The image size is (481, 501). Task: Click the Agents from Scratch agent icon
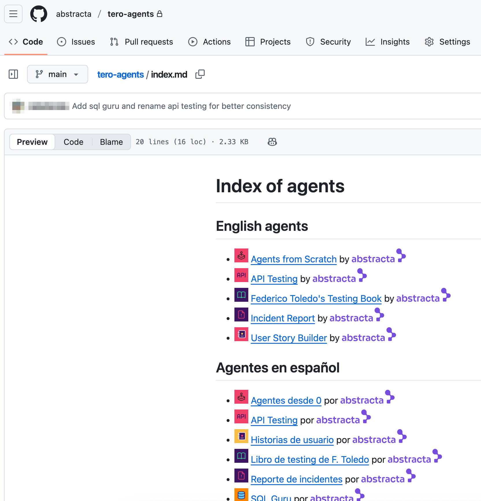(x=241, y=255)
